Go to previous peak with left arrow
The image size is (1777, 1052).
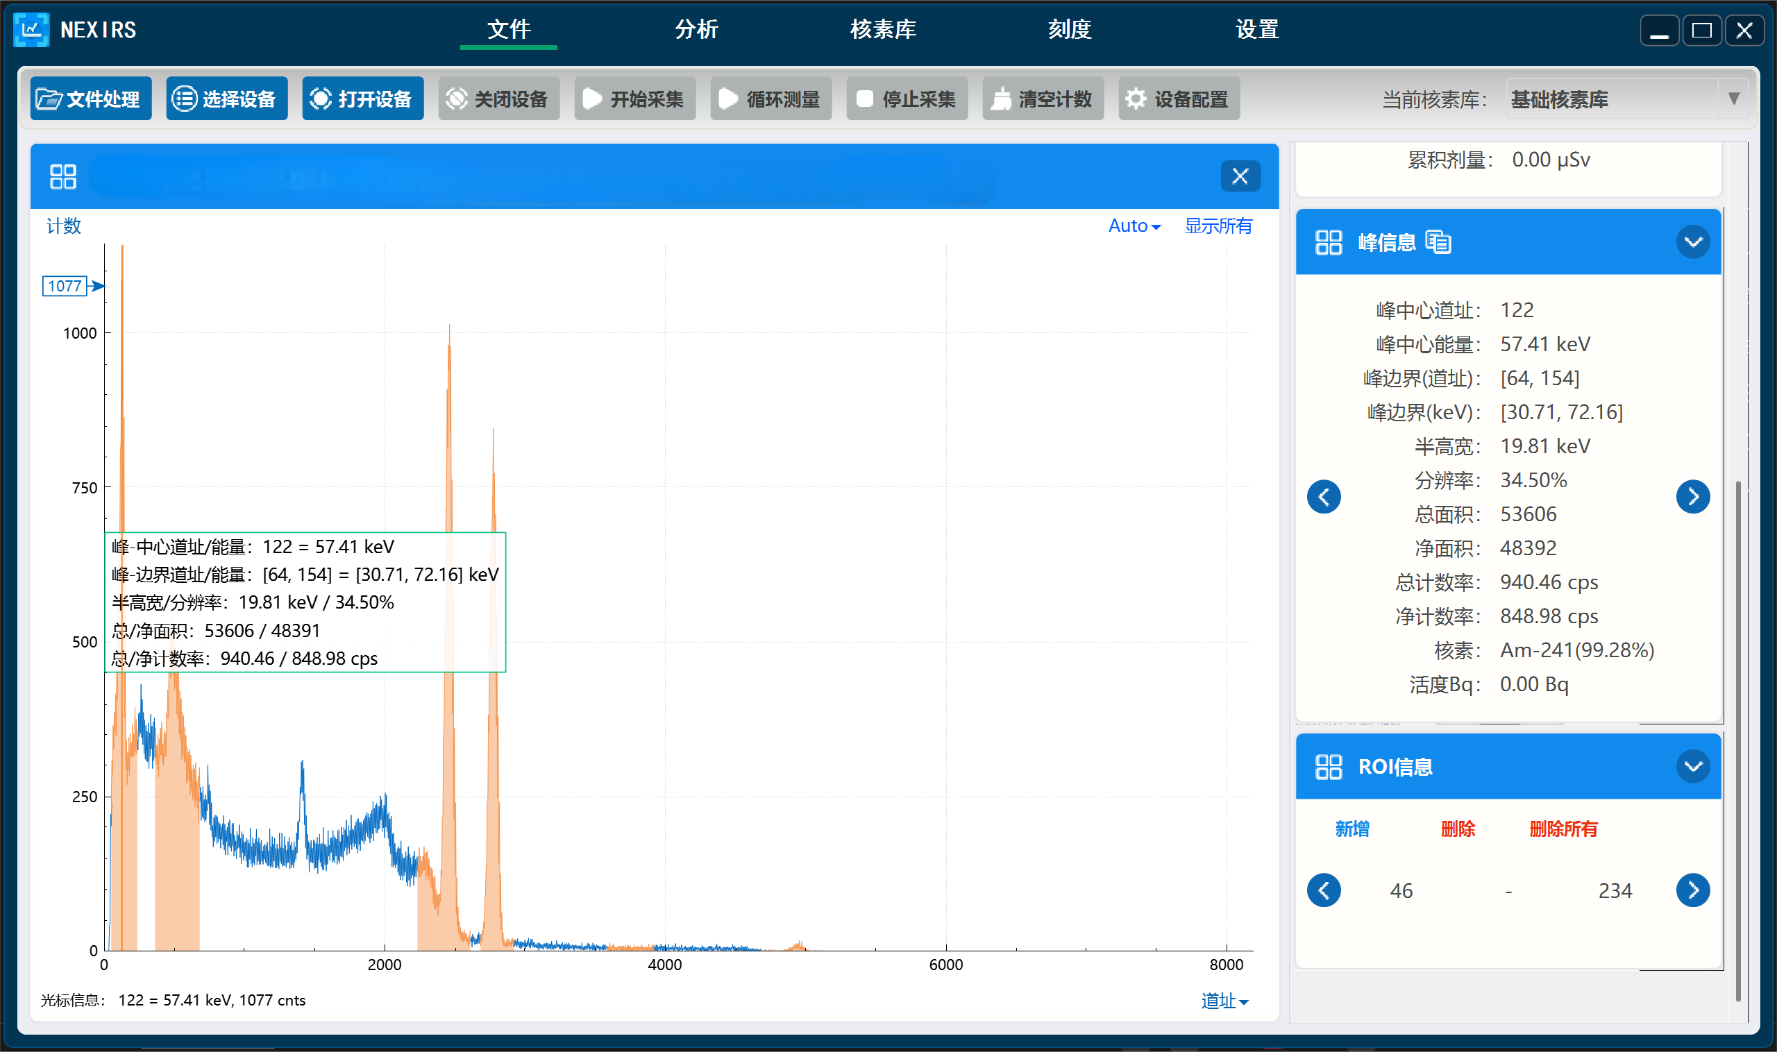tap(1323, 496)
